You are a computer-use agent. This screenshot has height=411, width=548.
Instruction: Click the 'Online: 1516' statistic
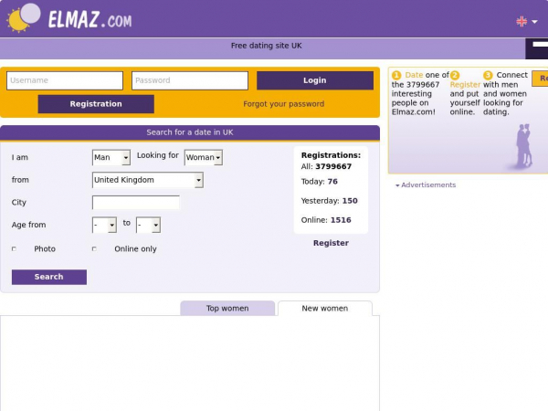click(326, 220)
